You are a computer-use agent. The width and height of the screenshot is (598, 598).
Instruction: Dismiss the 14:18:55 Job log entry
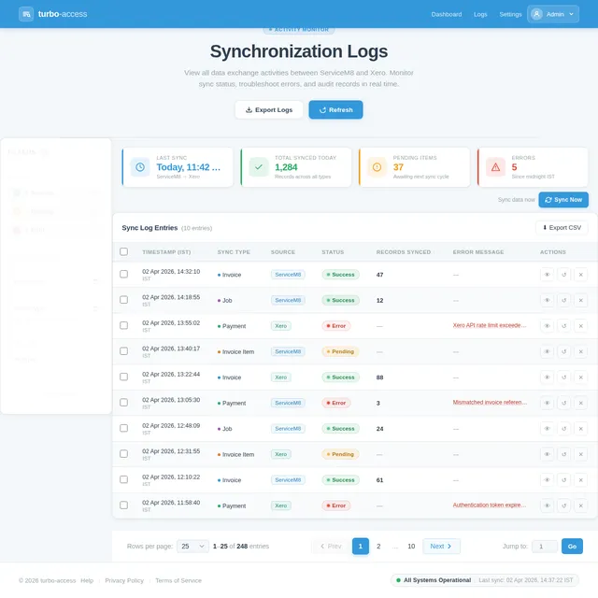click(580, 300)
